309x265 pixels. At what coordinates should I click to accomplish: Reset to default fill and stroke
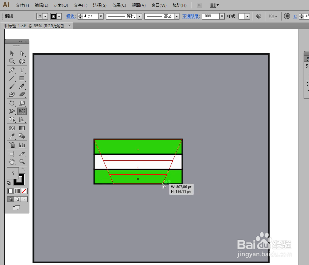pos(9,183)
